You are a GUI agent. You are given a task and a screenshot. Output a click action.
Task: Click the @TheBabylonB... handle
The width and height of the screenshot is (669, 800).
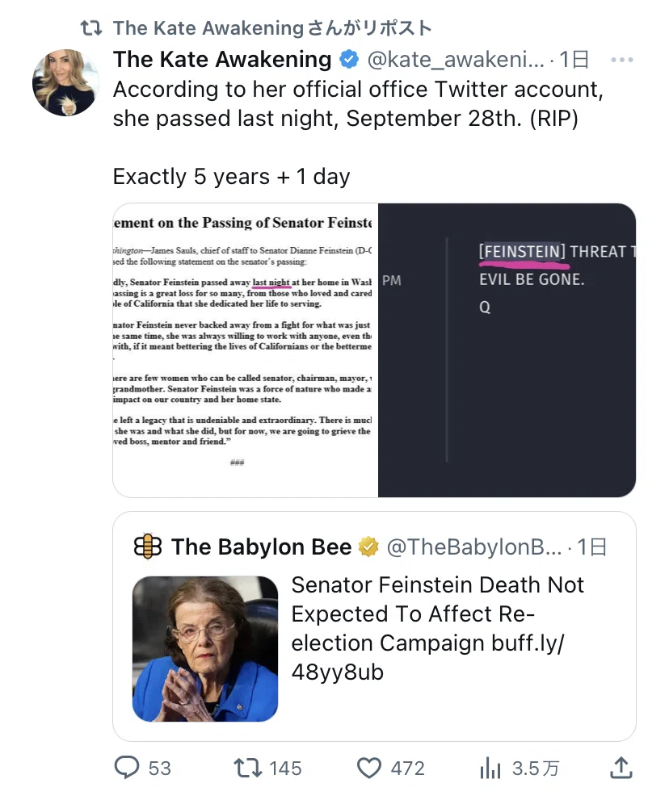coord(474,547)
